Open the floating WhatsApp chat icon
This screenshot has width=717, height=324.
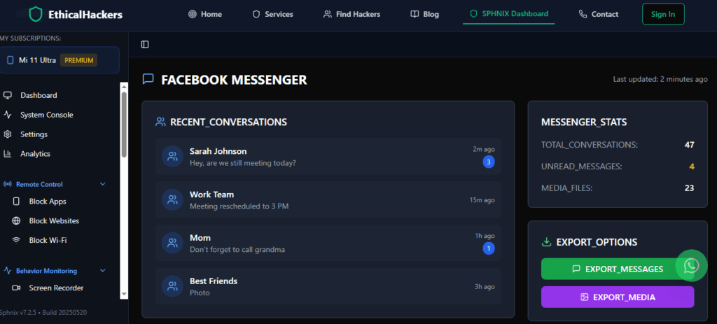coord(691,266)
